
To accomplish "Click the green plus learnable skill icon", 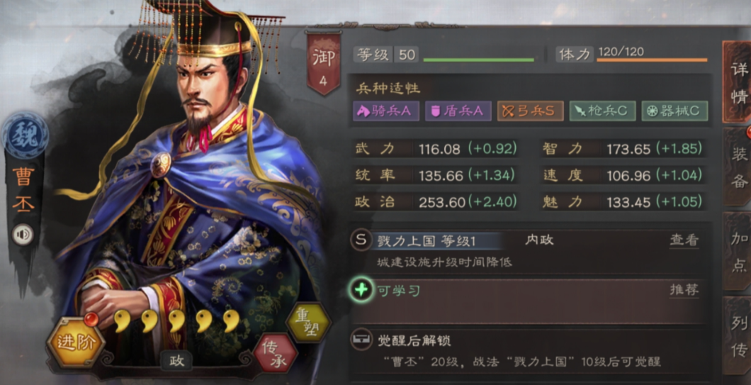I will [x=361, y=289].
